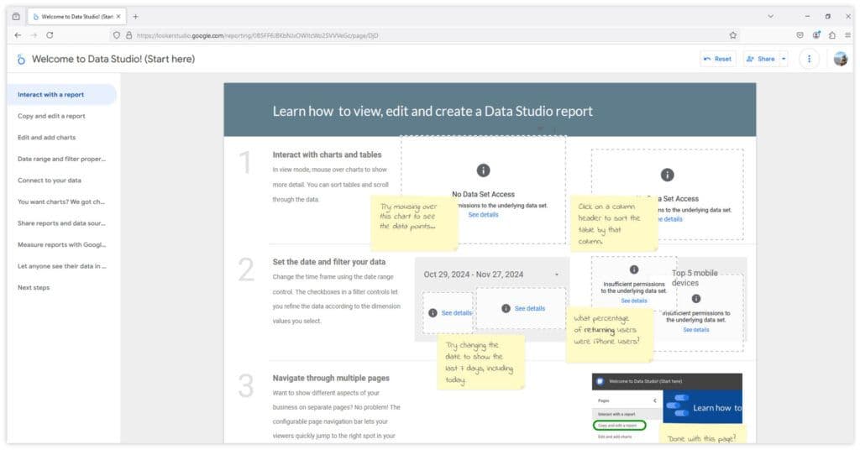Click the Set the date and filter heading
This screenshot has height=450, width=860.
pyautogui.click(x=329, y=262)
